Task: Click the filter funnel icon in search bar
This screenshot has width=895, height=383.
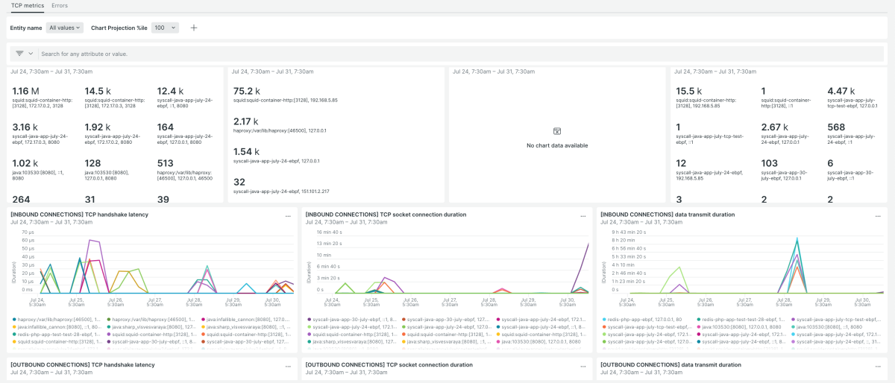Action: coord(19,54)
